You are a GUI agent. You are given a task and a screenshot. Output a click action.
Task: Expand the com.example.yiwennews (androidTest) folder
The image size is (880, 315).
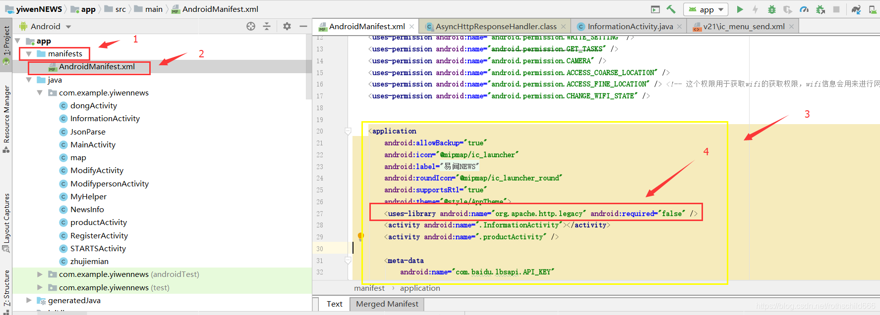point(40,274)
